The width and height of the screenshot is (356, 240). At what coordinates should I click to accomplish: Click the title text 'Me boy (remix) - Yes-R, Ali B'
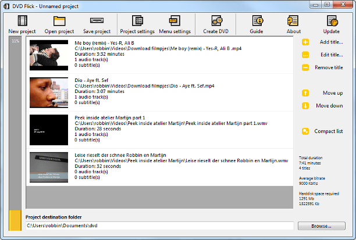[x=104, y=43]
